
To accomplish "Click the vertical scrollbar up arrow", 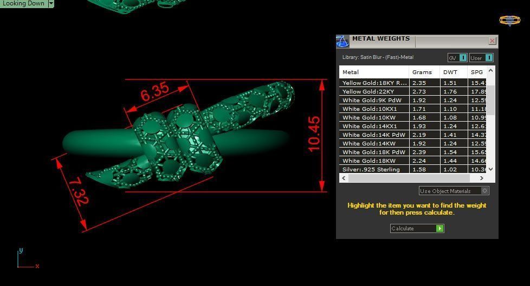I will click(x=491, y=71).
